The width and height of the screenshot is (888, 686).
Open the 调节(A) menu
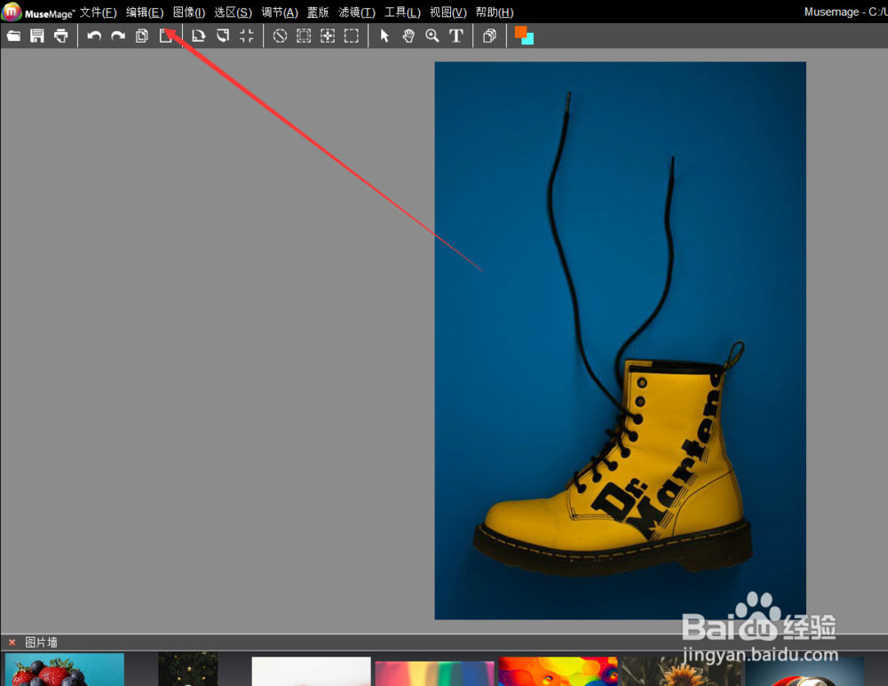click(280, 12)
